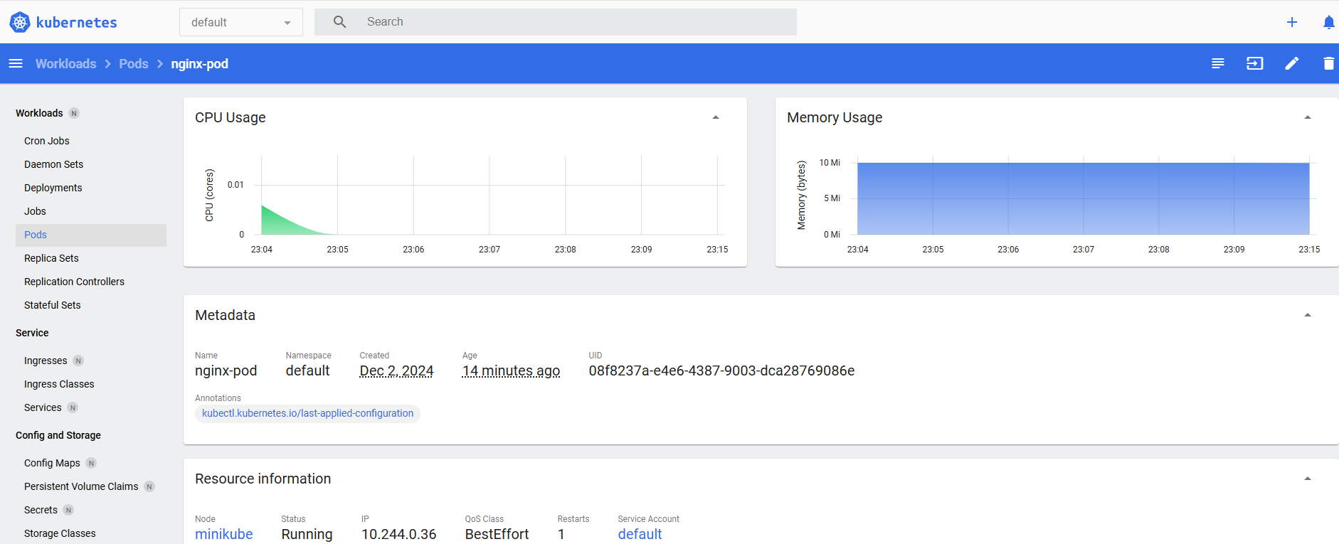Open Config and Storage heading
The width and height of the screenshot is (1339, 544).
58,435
